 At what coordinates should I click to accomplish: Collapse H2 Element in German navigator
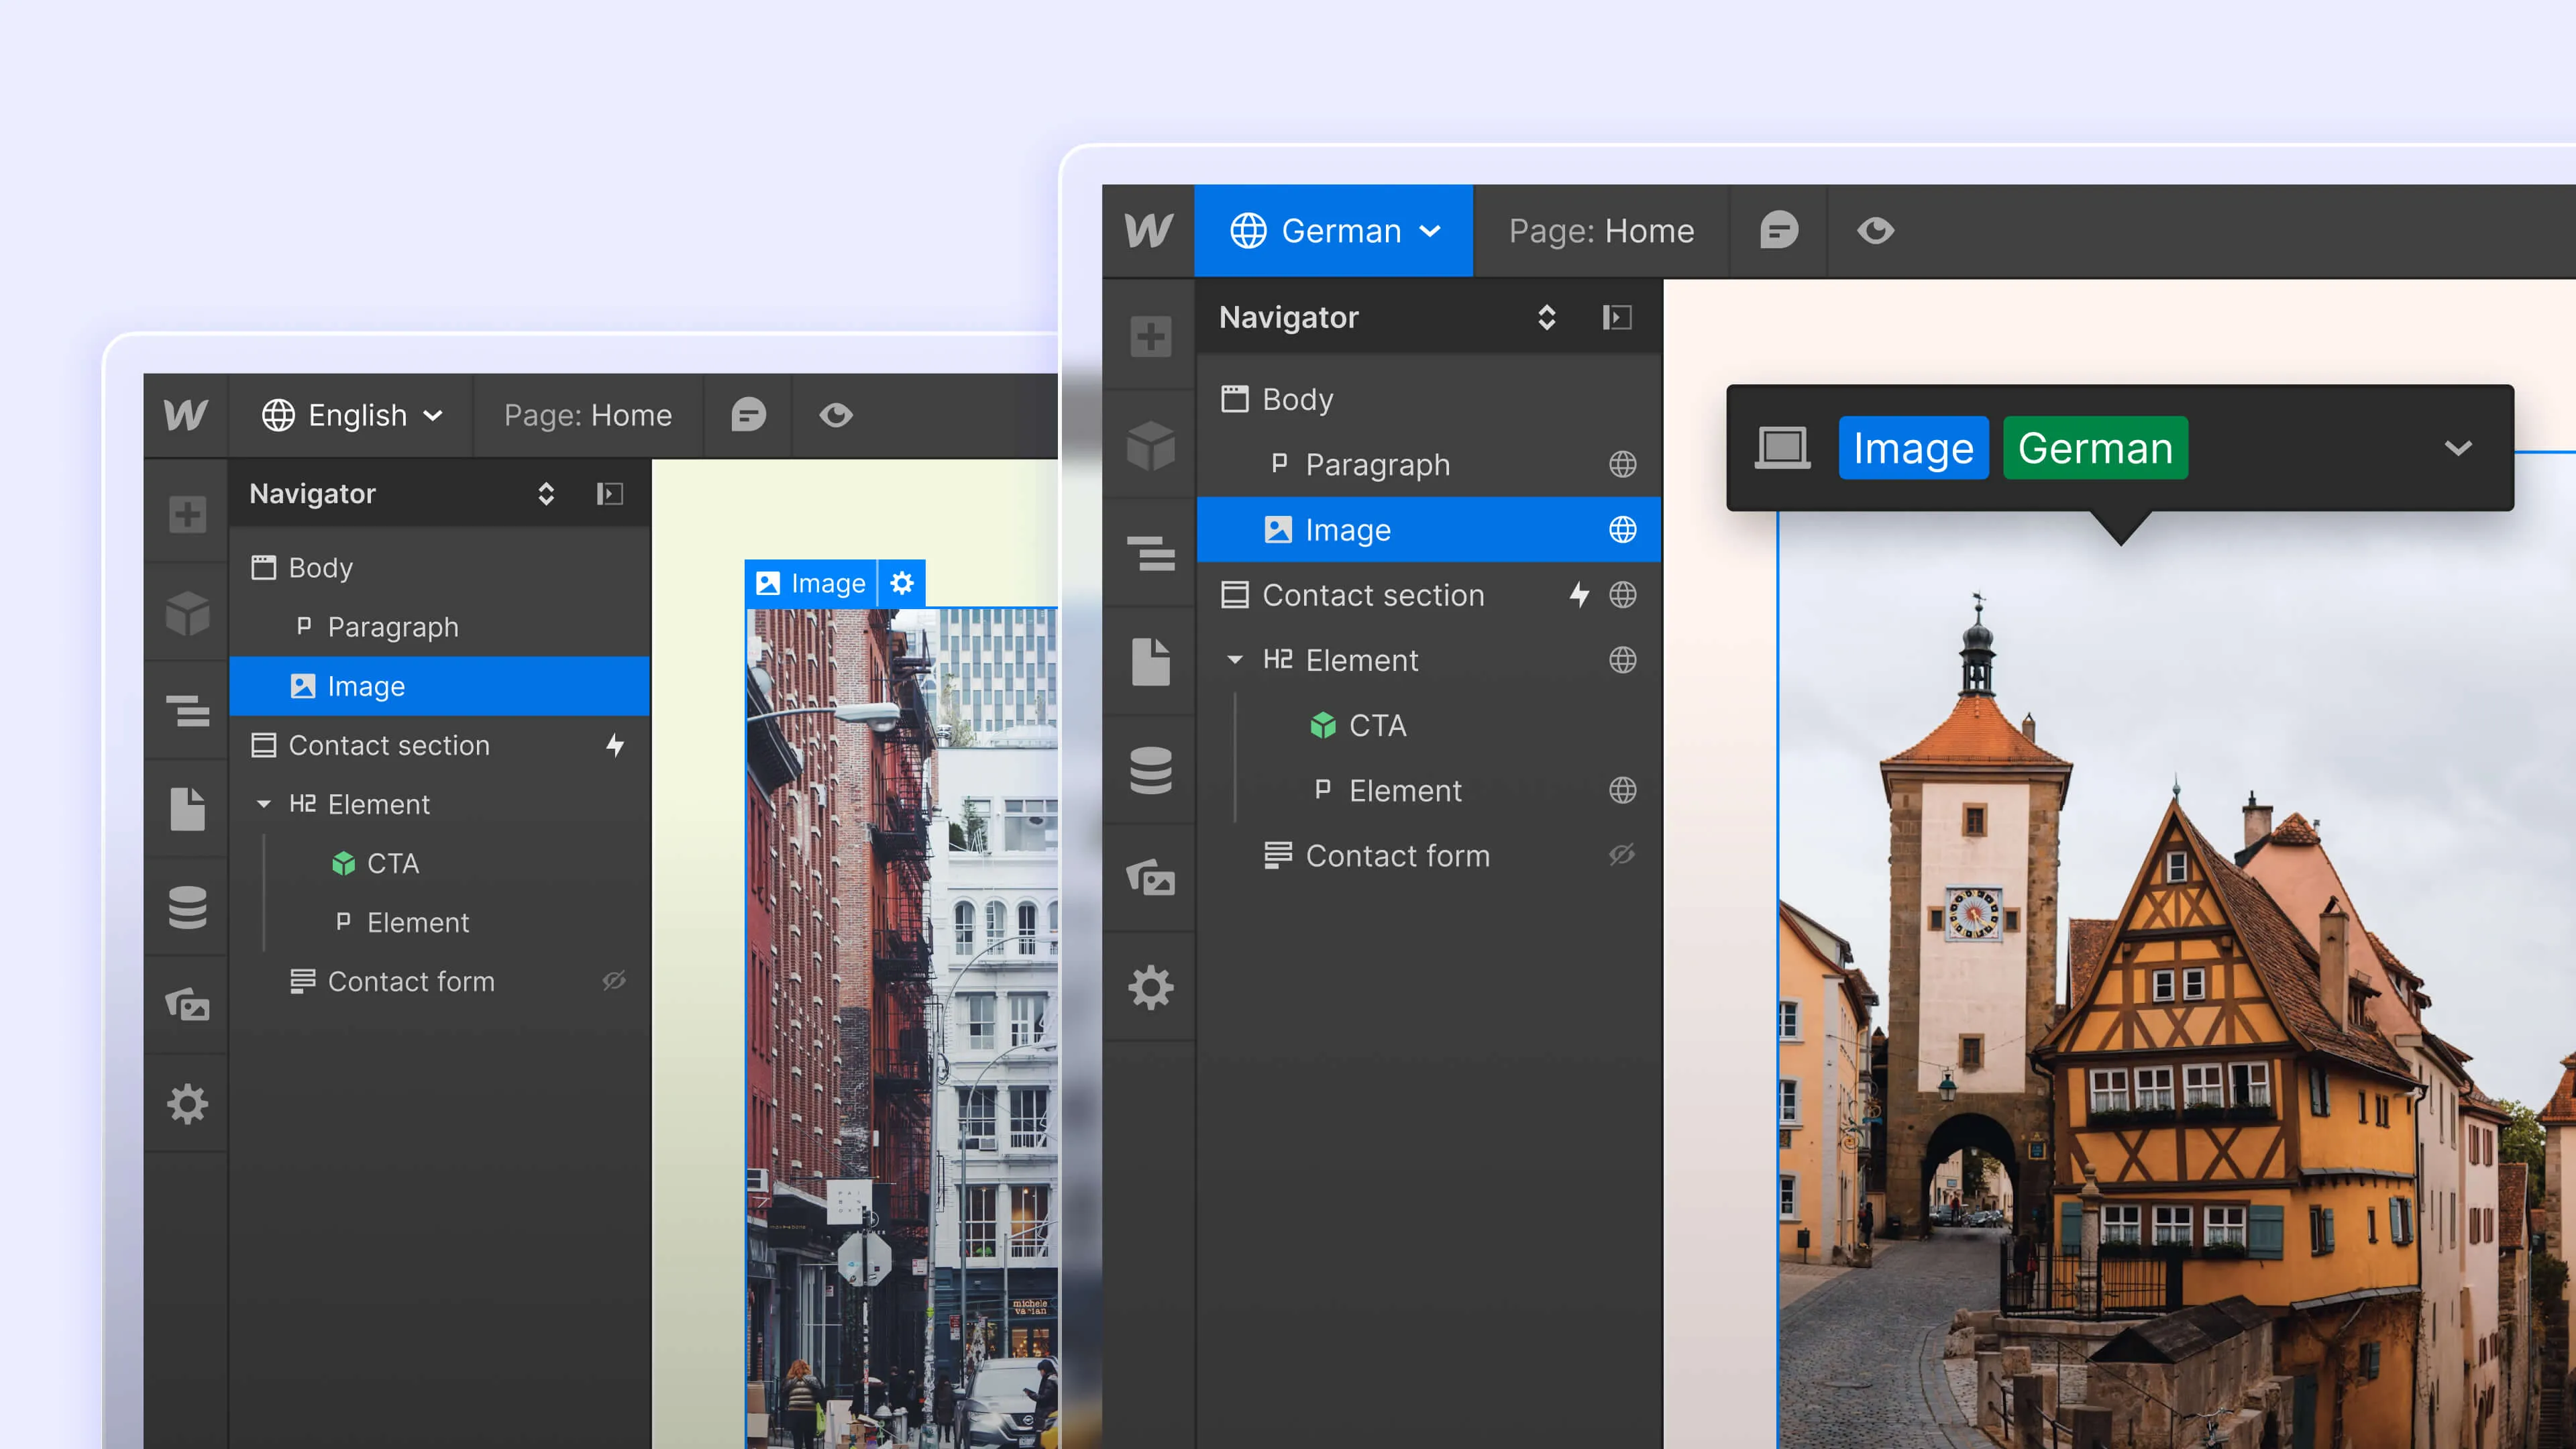[x=1235, y=660]
